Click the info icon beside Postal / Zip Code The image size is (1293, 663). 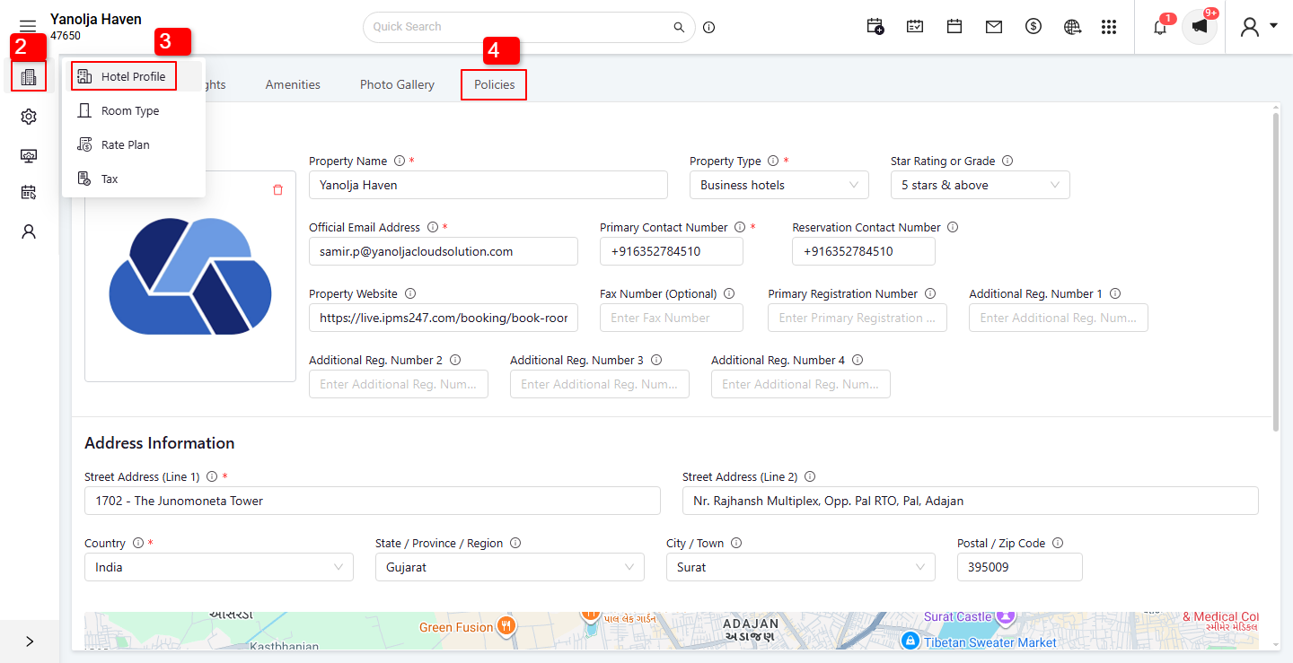point(1058,544)
